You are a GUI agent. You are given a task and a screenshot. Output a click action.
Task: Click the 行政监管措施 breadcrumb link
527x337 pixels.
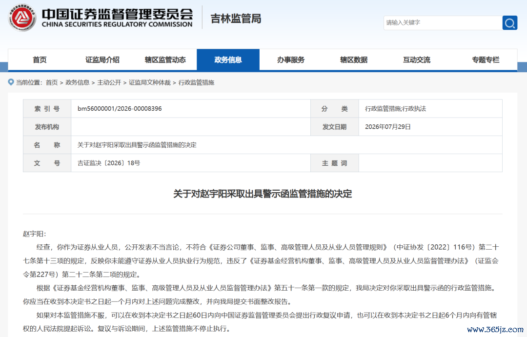[196, 82]
